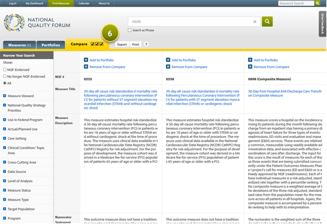Open My Dashboard in top navigation

(x=34, y=3)
